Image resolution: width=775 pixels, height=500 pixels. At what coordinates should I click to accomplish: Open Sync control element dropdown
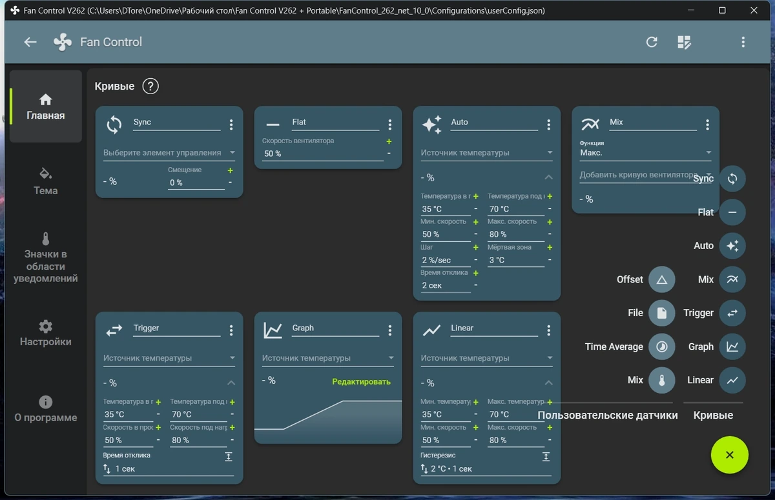coord(169,153)
